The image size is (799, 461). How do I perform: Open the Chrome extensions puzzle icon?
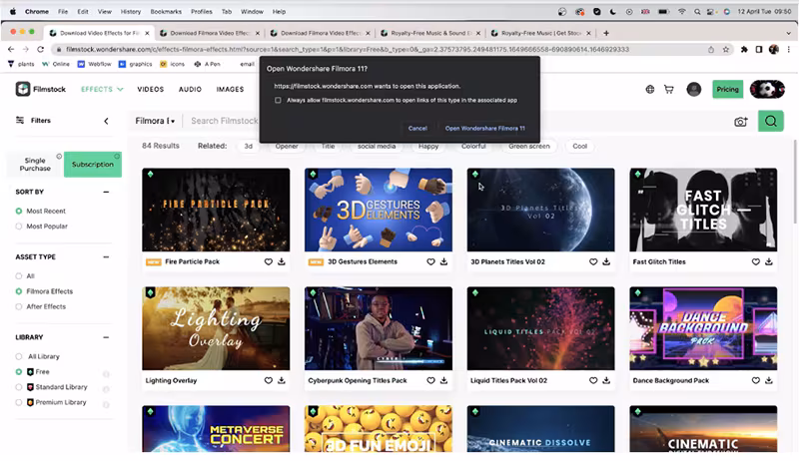tap(744, 49)
